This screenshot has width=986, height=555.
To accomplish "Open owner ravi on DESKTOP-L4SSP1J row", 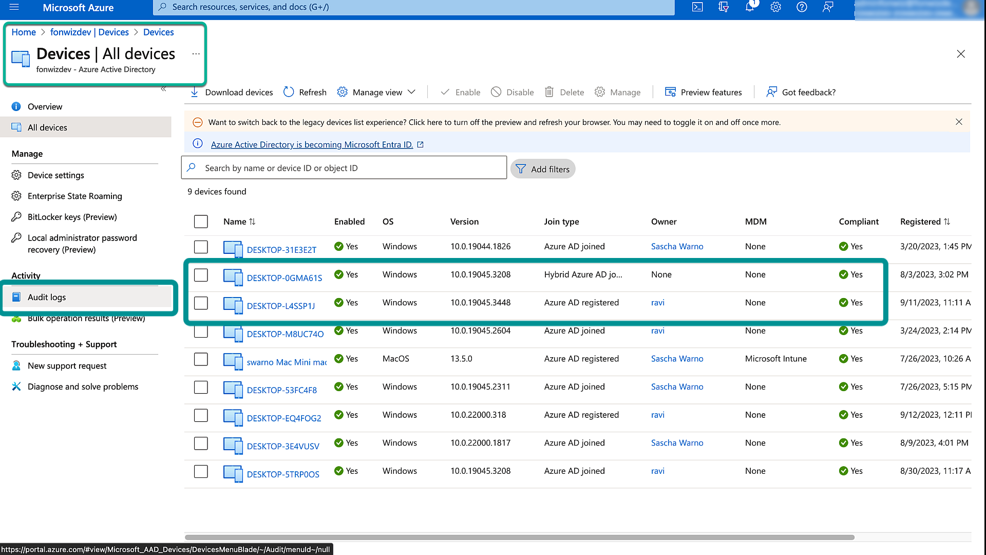I will point(657,303).
